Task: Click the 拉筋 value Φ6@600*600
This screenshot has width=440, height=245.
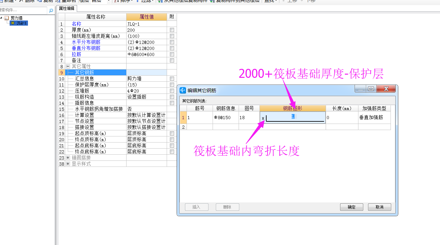Action: 146,54
